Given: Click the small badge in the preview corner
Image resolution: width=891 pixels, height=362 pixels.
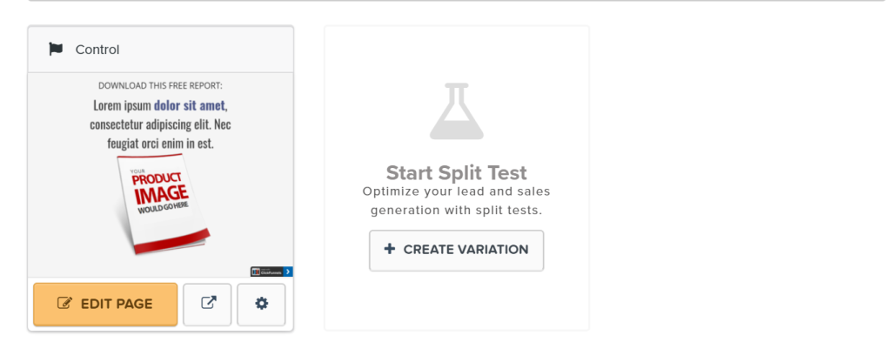Looking at the screenshot, I should pyautogui.click(x=267, y=271).
